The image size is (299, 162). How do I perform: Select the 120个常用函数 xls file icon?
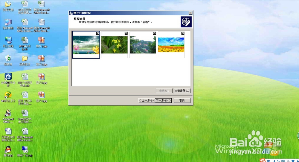(25, 77)
